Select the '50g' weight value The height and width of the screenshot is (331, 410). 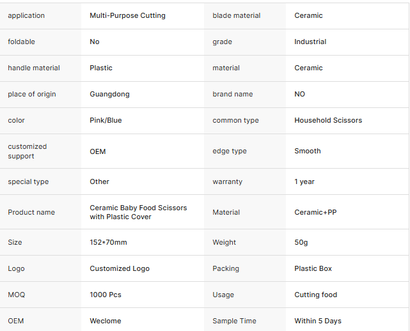point(301,242)
